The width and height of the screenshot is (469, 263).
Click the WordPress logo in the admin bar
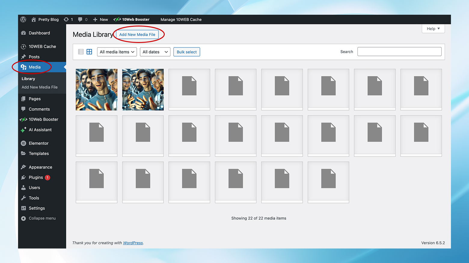(23, 19)
